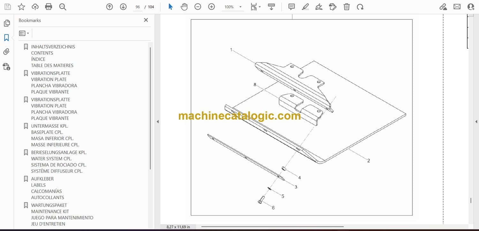Go to next page arrow
This screenshot has width=479, height=231.
(123, 7)
